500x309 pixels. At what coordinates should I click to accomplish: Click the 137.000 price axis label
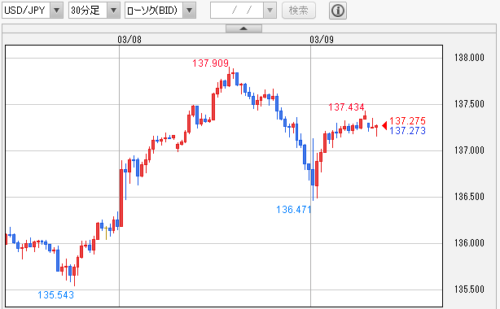[x=469, y=150]
